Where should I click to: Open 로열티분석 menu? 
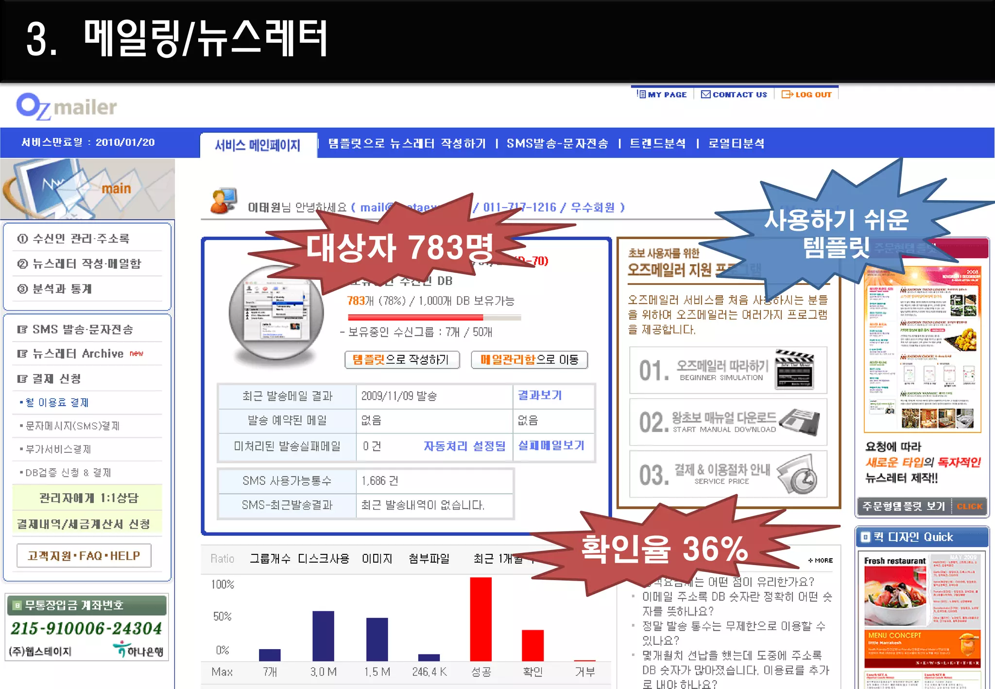click(736, 143)
